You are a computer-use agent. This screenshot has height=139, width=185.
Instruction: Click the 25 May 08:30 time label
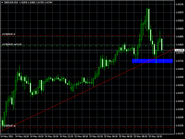click(x=140, y=136)
